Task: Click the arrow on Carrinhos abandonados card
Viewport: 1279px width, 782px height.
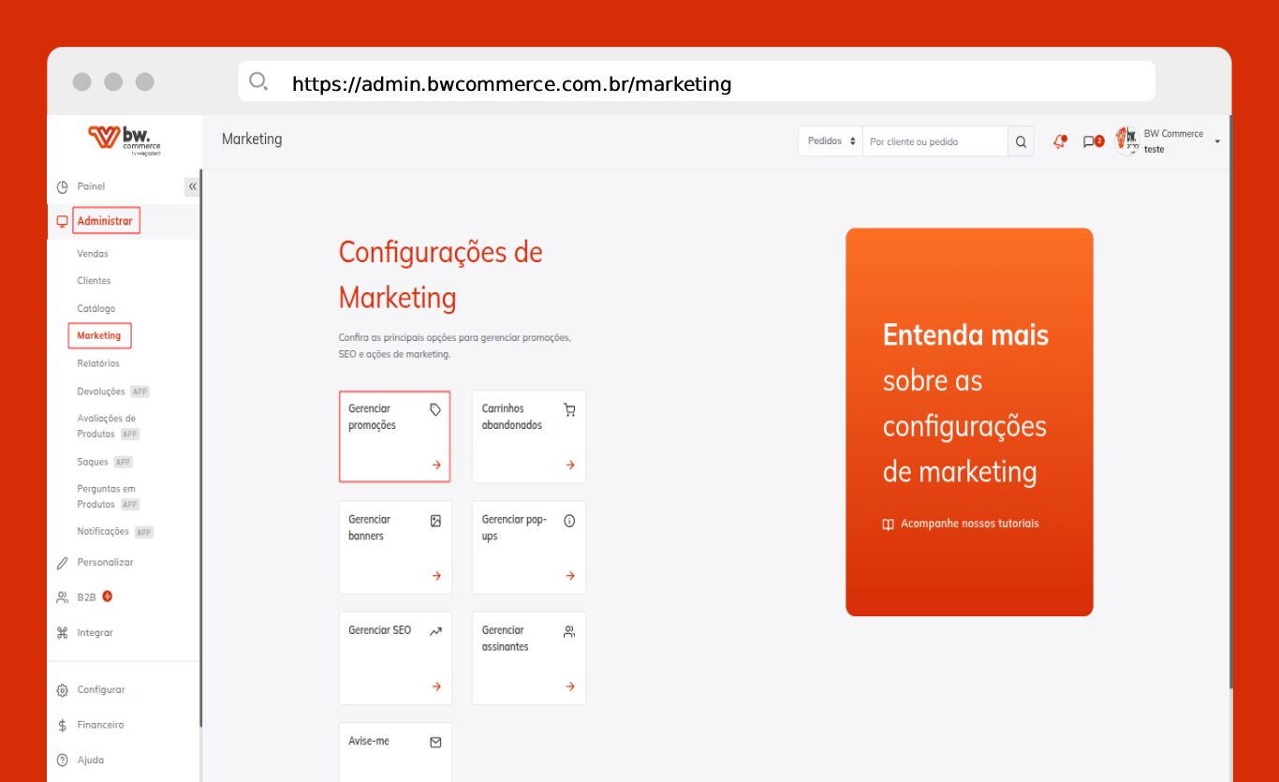Action: tap(570, 465)
